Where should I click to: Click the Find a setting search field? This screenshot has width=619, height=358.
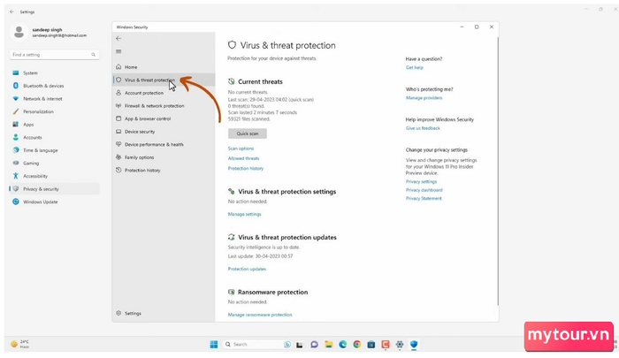pos(54,55)
